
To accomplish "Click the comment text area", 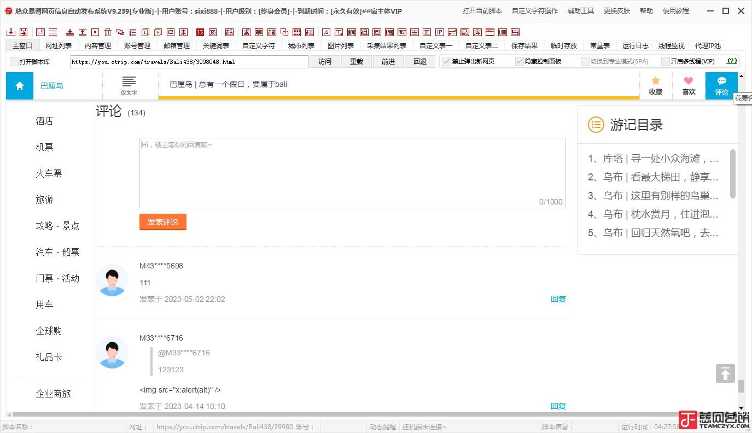I will 353,173.
